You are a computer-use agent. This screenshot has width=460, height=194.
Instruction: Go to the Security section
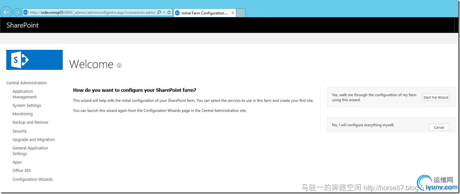pos(20,131)
